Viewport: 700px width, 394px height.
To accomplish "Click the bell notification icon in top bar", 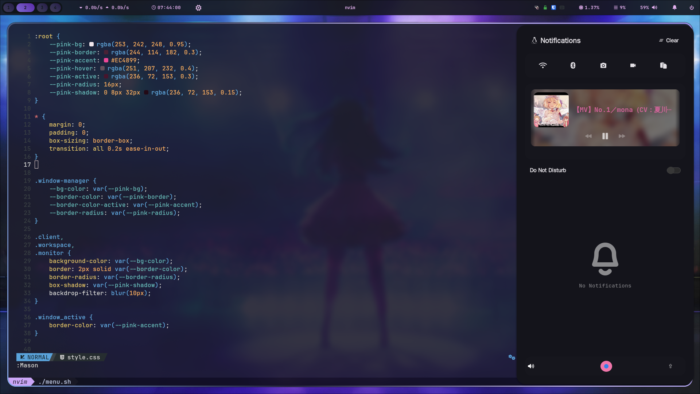I will (x=674, y=7).
